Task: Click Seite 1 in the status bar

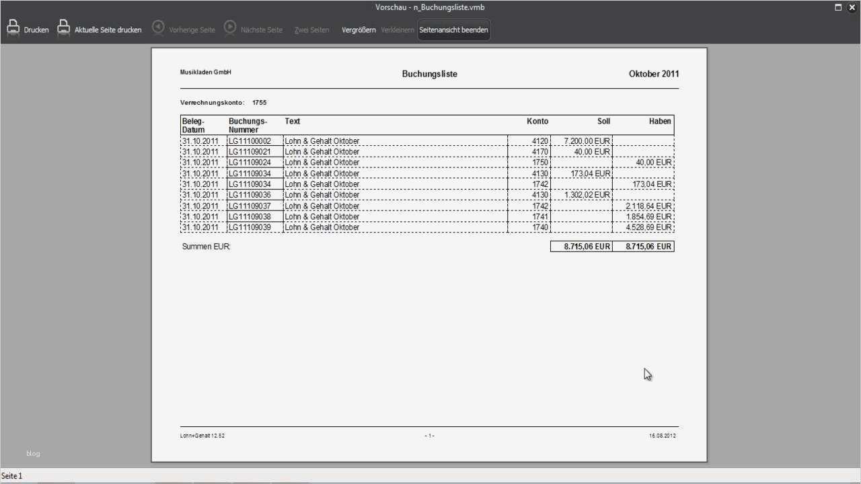Action: pyautogui.click(x=12, y=476)
